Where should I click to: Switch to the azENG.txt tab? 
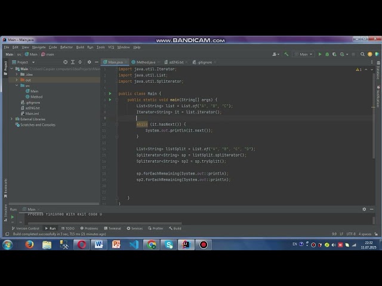coord(175,62)
